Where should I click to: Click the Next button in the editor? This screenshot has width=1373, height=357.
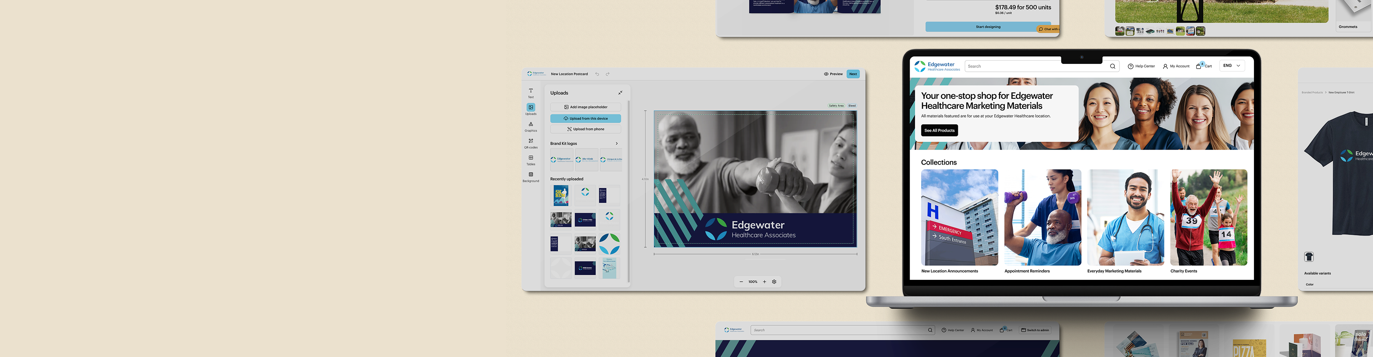pyautogui.click(x=853, y=74)
